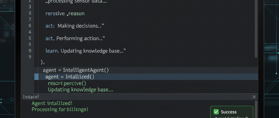Click the green Success checkmark icon
The width and height of the screenshot is (279, 118).
click(x=216, y=112)
